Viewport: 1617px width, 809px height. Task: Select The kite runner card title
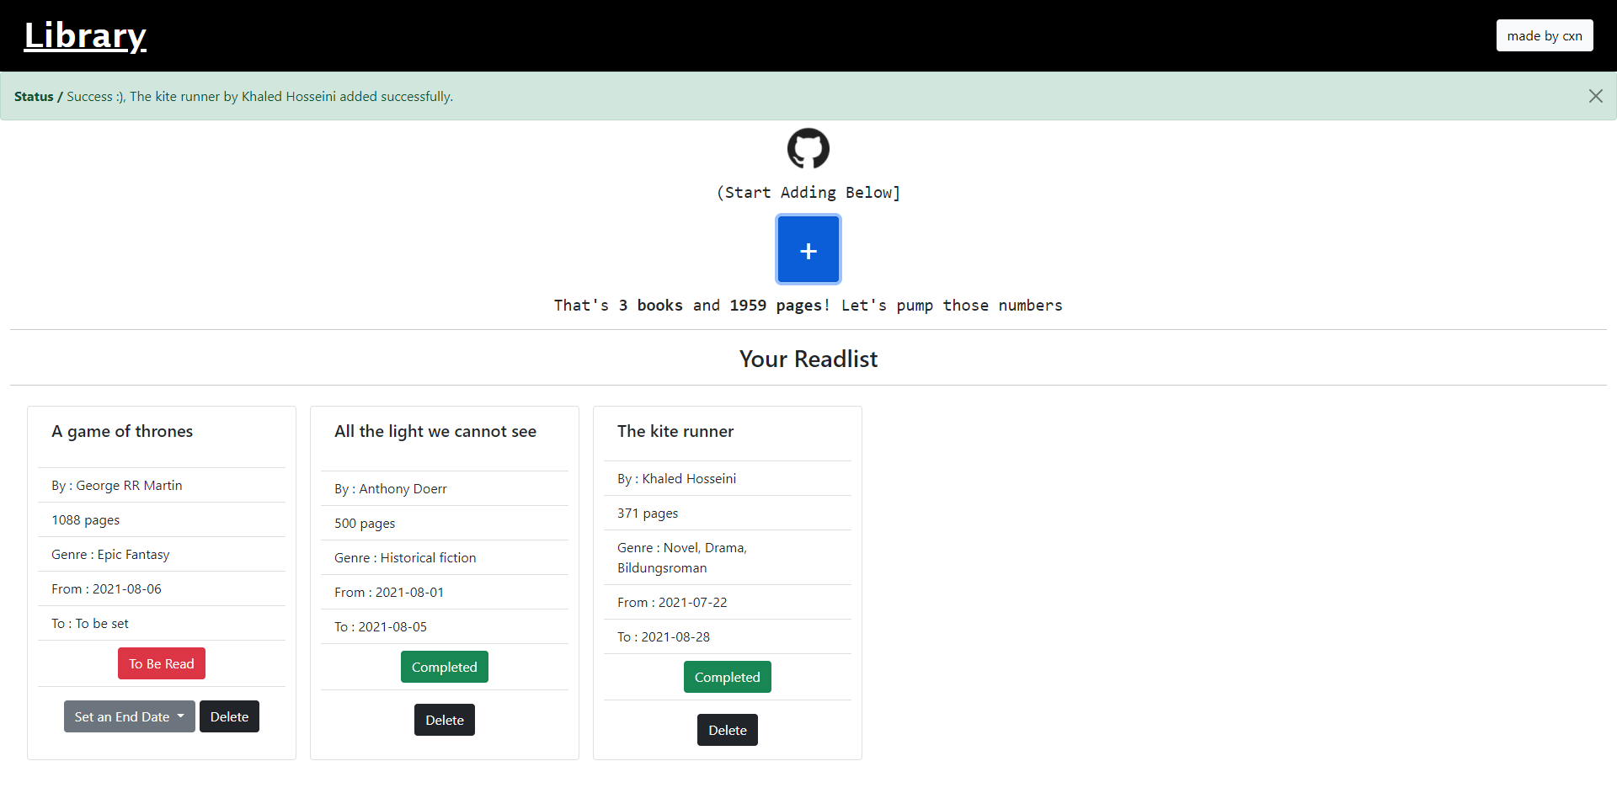click(675, 431)
